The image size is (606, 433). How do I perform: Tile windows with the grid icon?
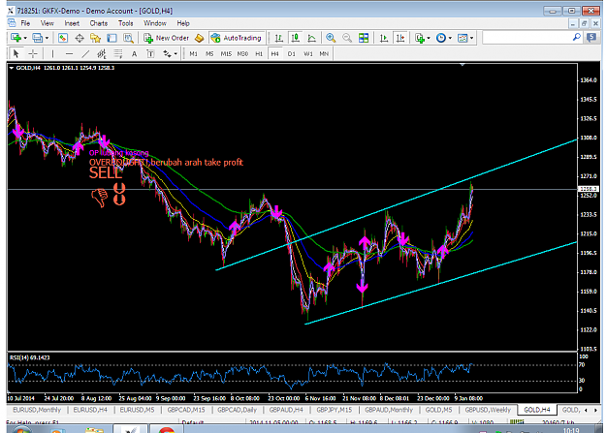[x=364, y=38]
